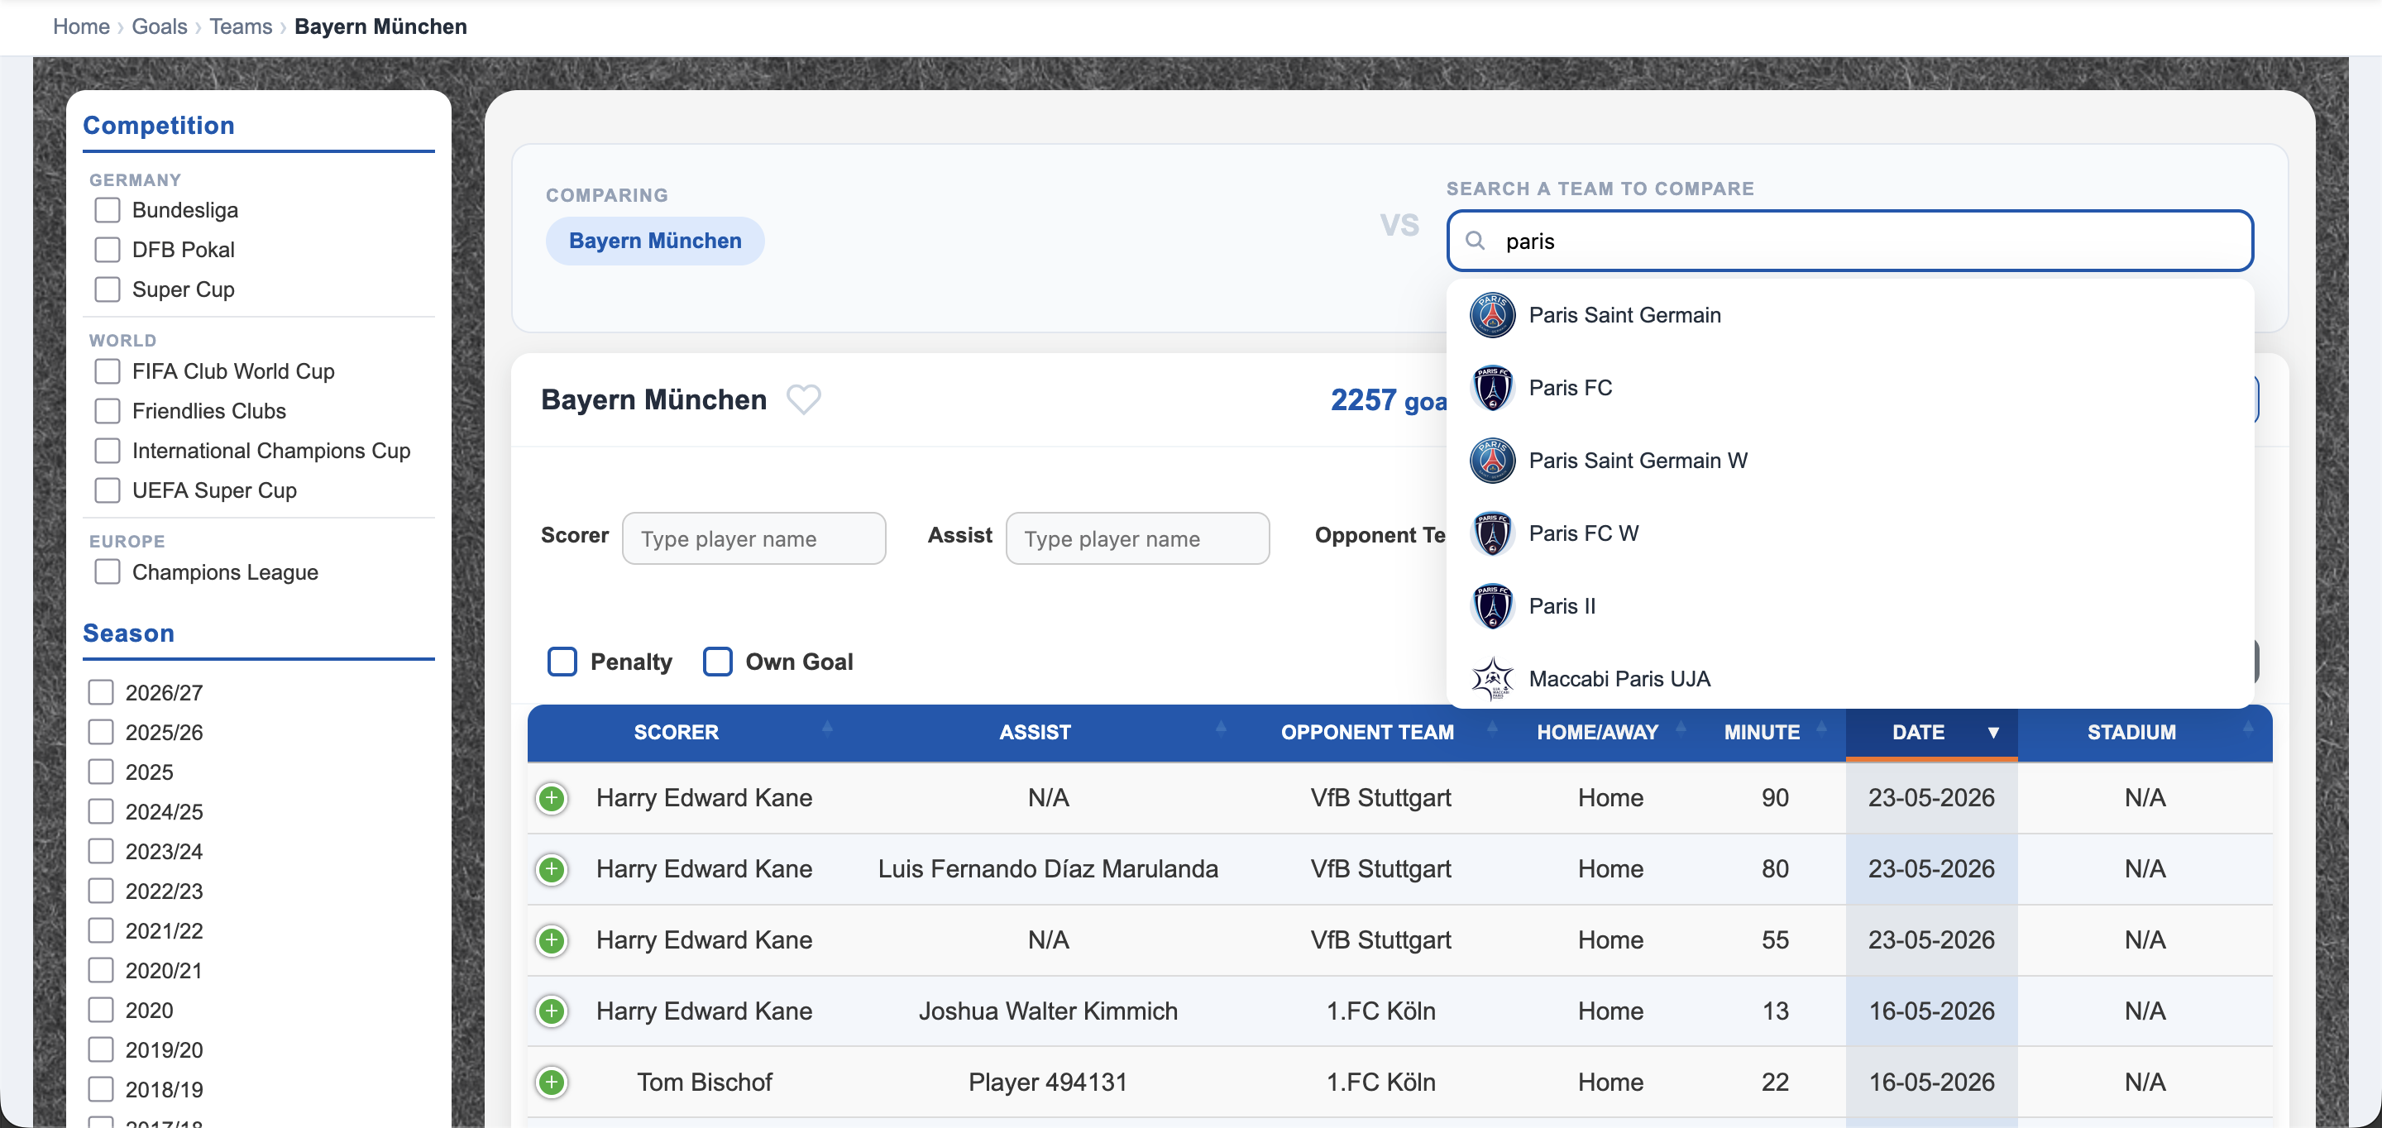Open the Goals breadcrumb link
2382x1128 pixels.
point(159,26)
